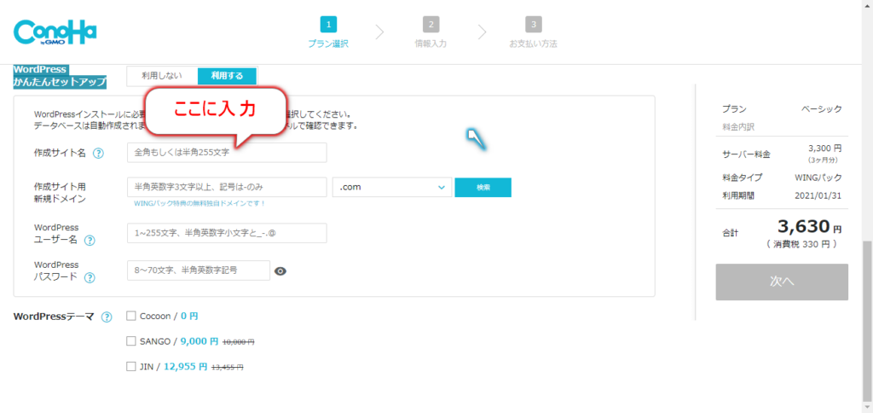
Task: Open help icon beside WordPress パスワード
Action: tap(90, 277)
